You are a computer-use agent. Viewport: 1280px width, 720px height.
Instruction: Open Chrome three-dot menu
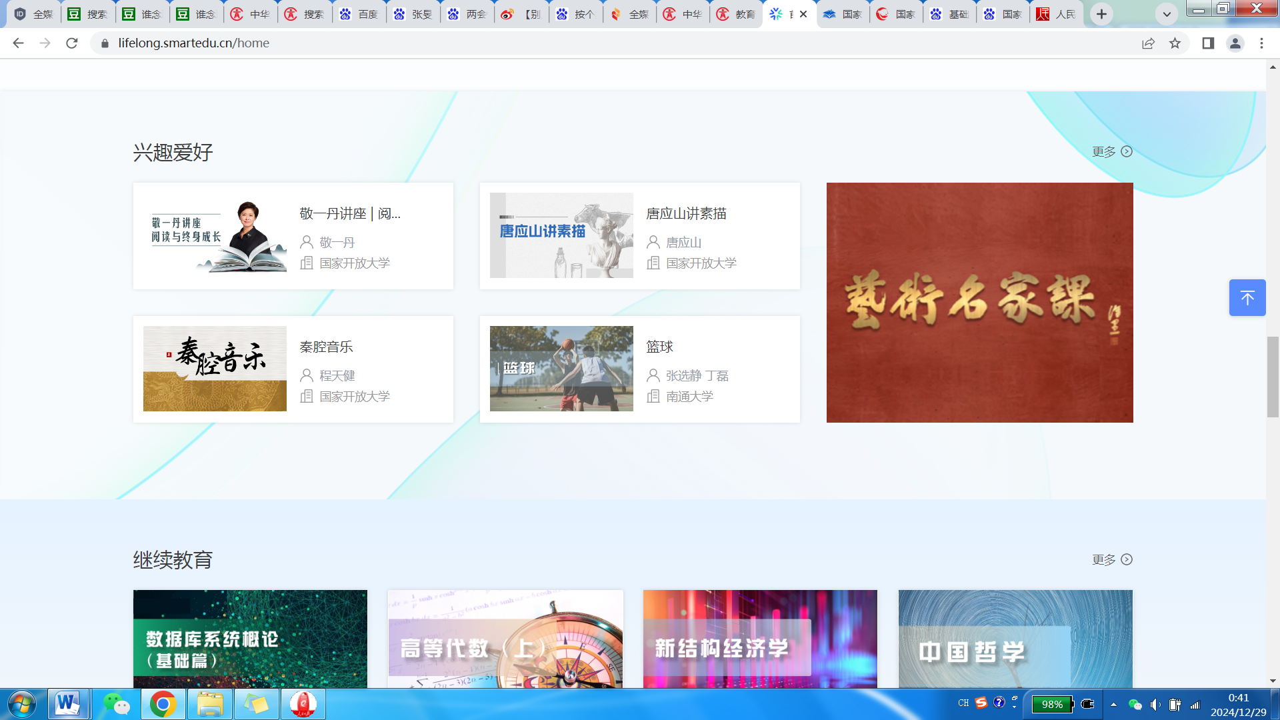click(x=1261, y=43)
